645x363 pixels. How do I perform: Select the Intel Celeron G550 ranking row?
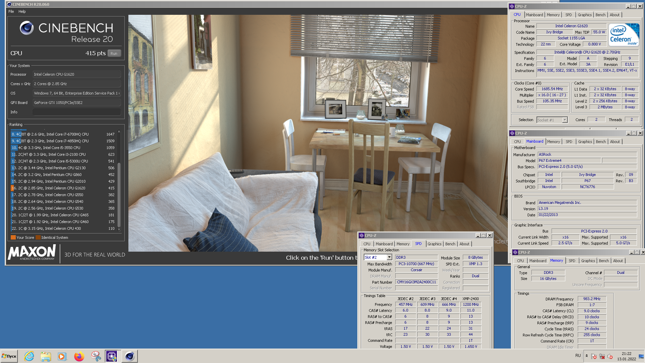(x=63, y=195)
